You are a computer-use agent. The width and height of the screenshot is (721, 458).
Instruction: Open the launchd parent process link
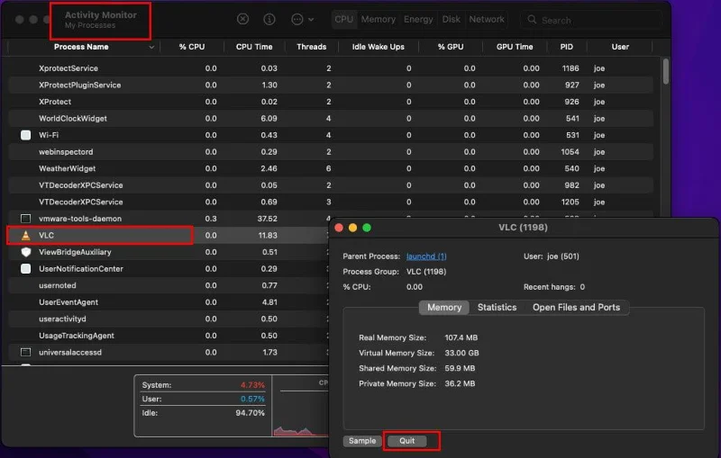coord(426,256)
